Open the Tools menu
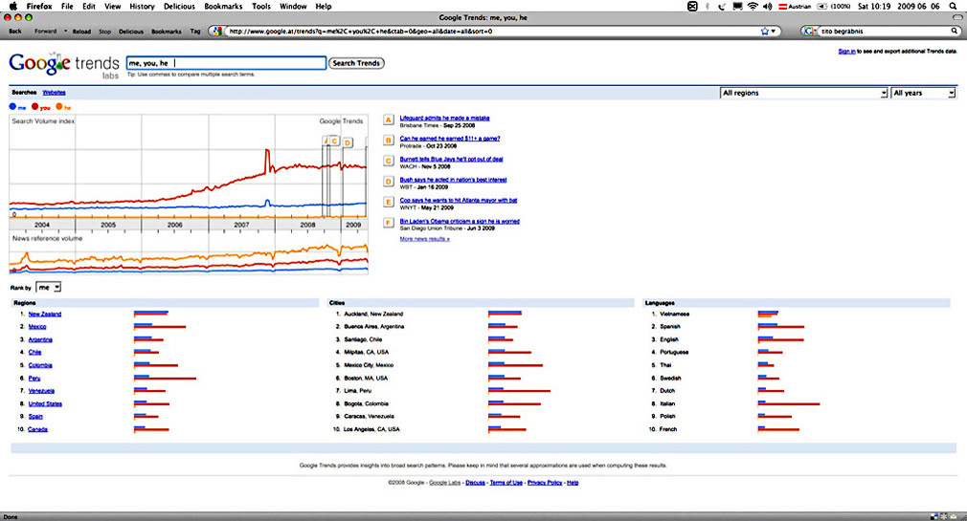The image size is (967, 521). pos(260,6)
